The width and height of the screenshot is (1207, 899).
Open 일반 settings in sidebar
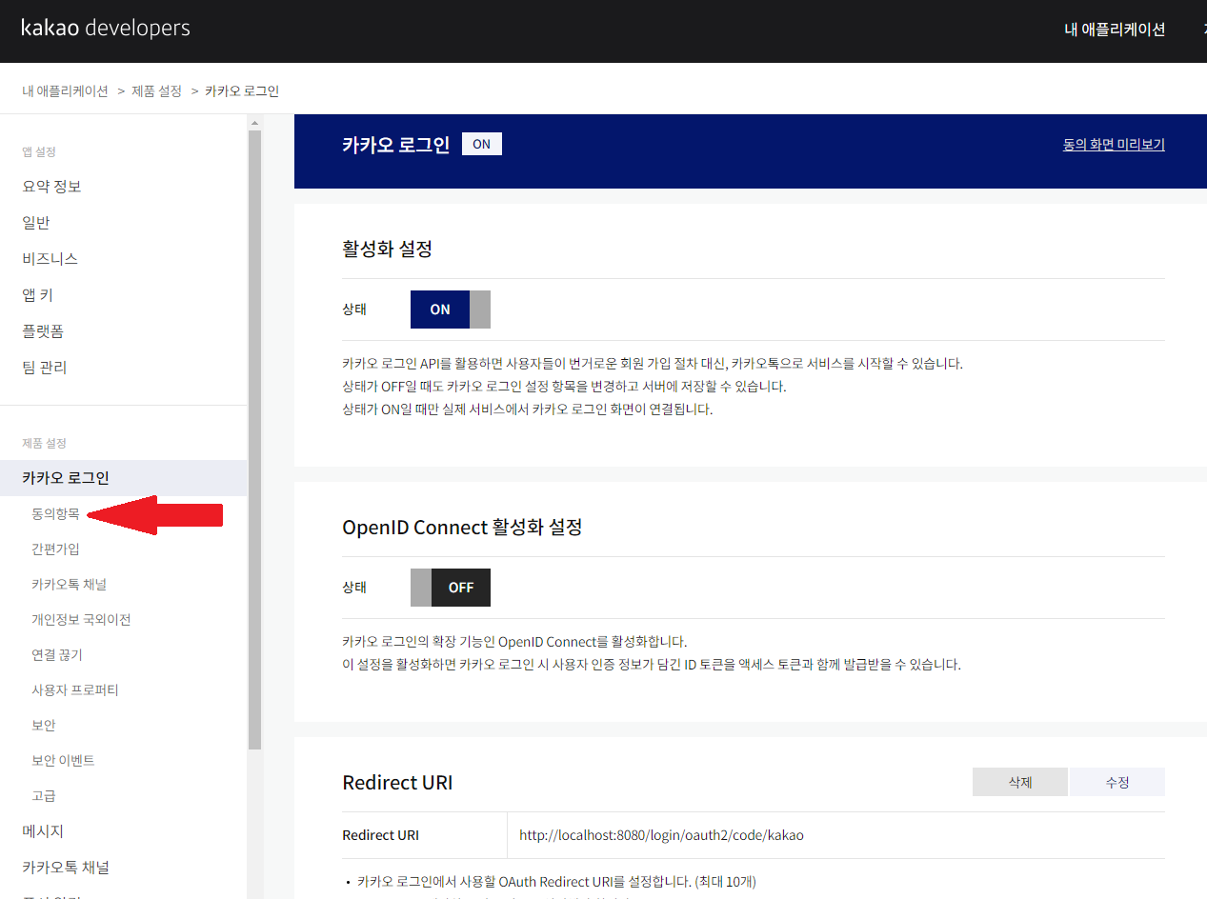[36, 223]
